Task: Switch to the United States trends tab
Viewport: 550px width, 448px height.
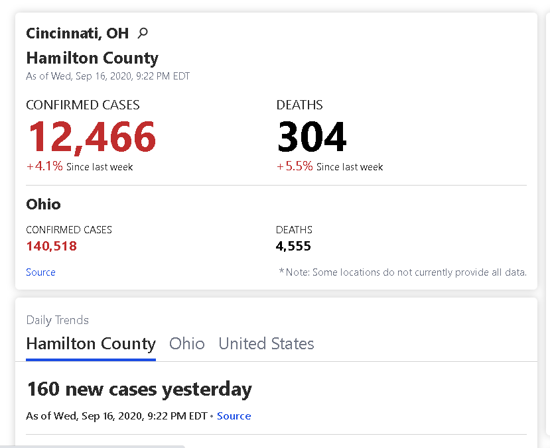Action: click(x=266, y=343)
